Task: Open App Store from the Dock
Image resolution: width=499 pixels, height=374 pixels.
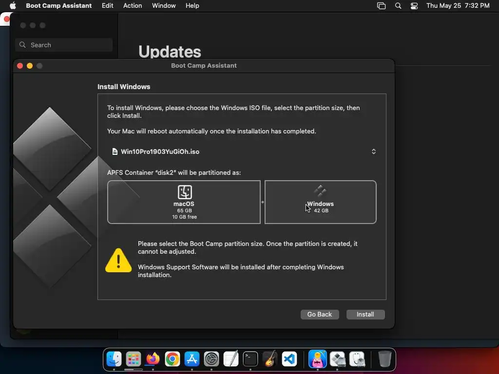Action: pos(192,359)
